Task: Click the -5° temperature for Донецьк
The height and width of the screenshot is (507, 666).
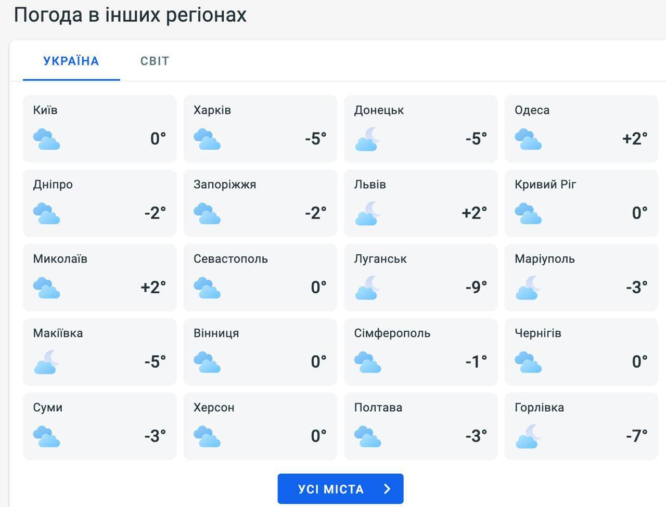Action: (x=477, y=139)
